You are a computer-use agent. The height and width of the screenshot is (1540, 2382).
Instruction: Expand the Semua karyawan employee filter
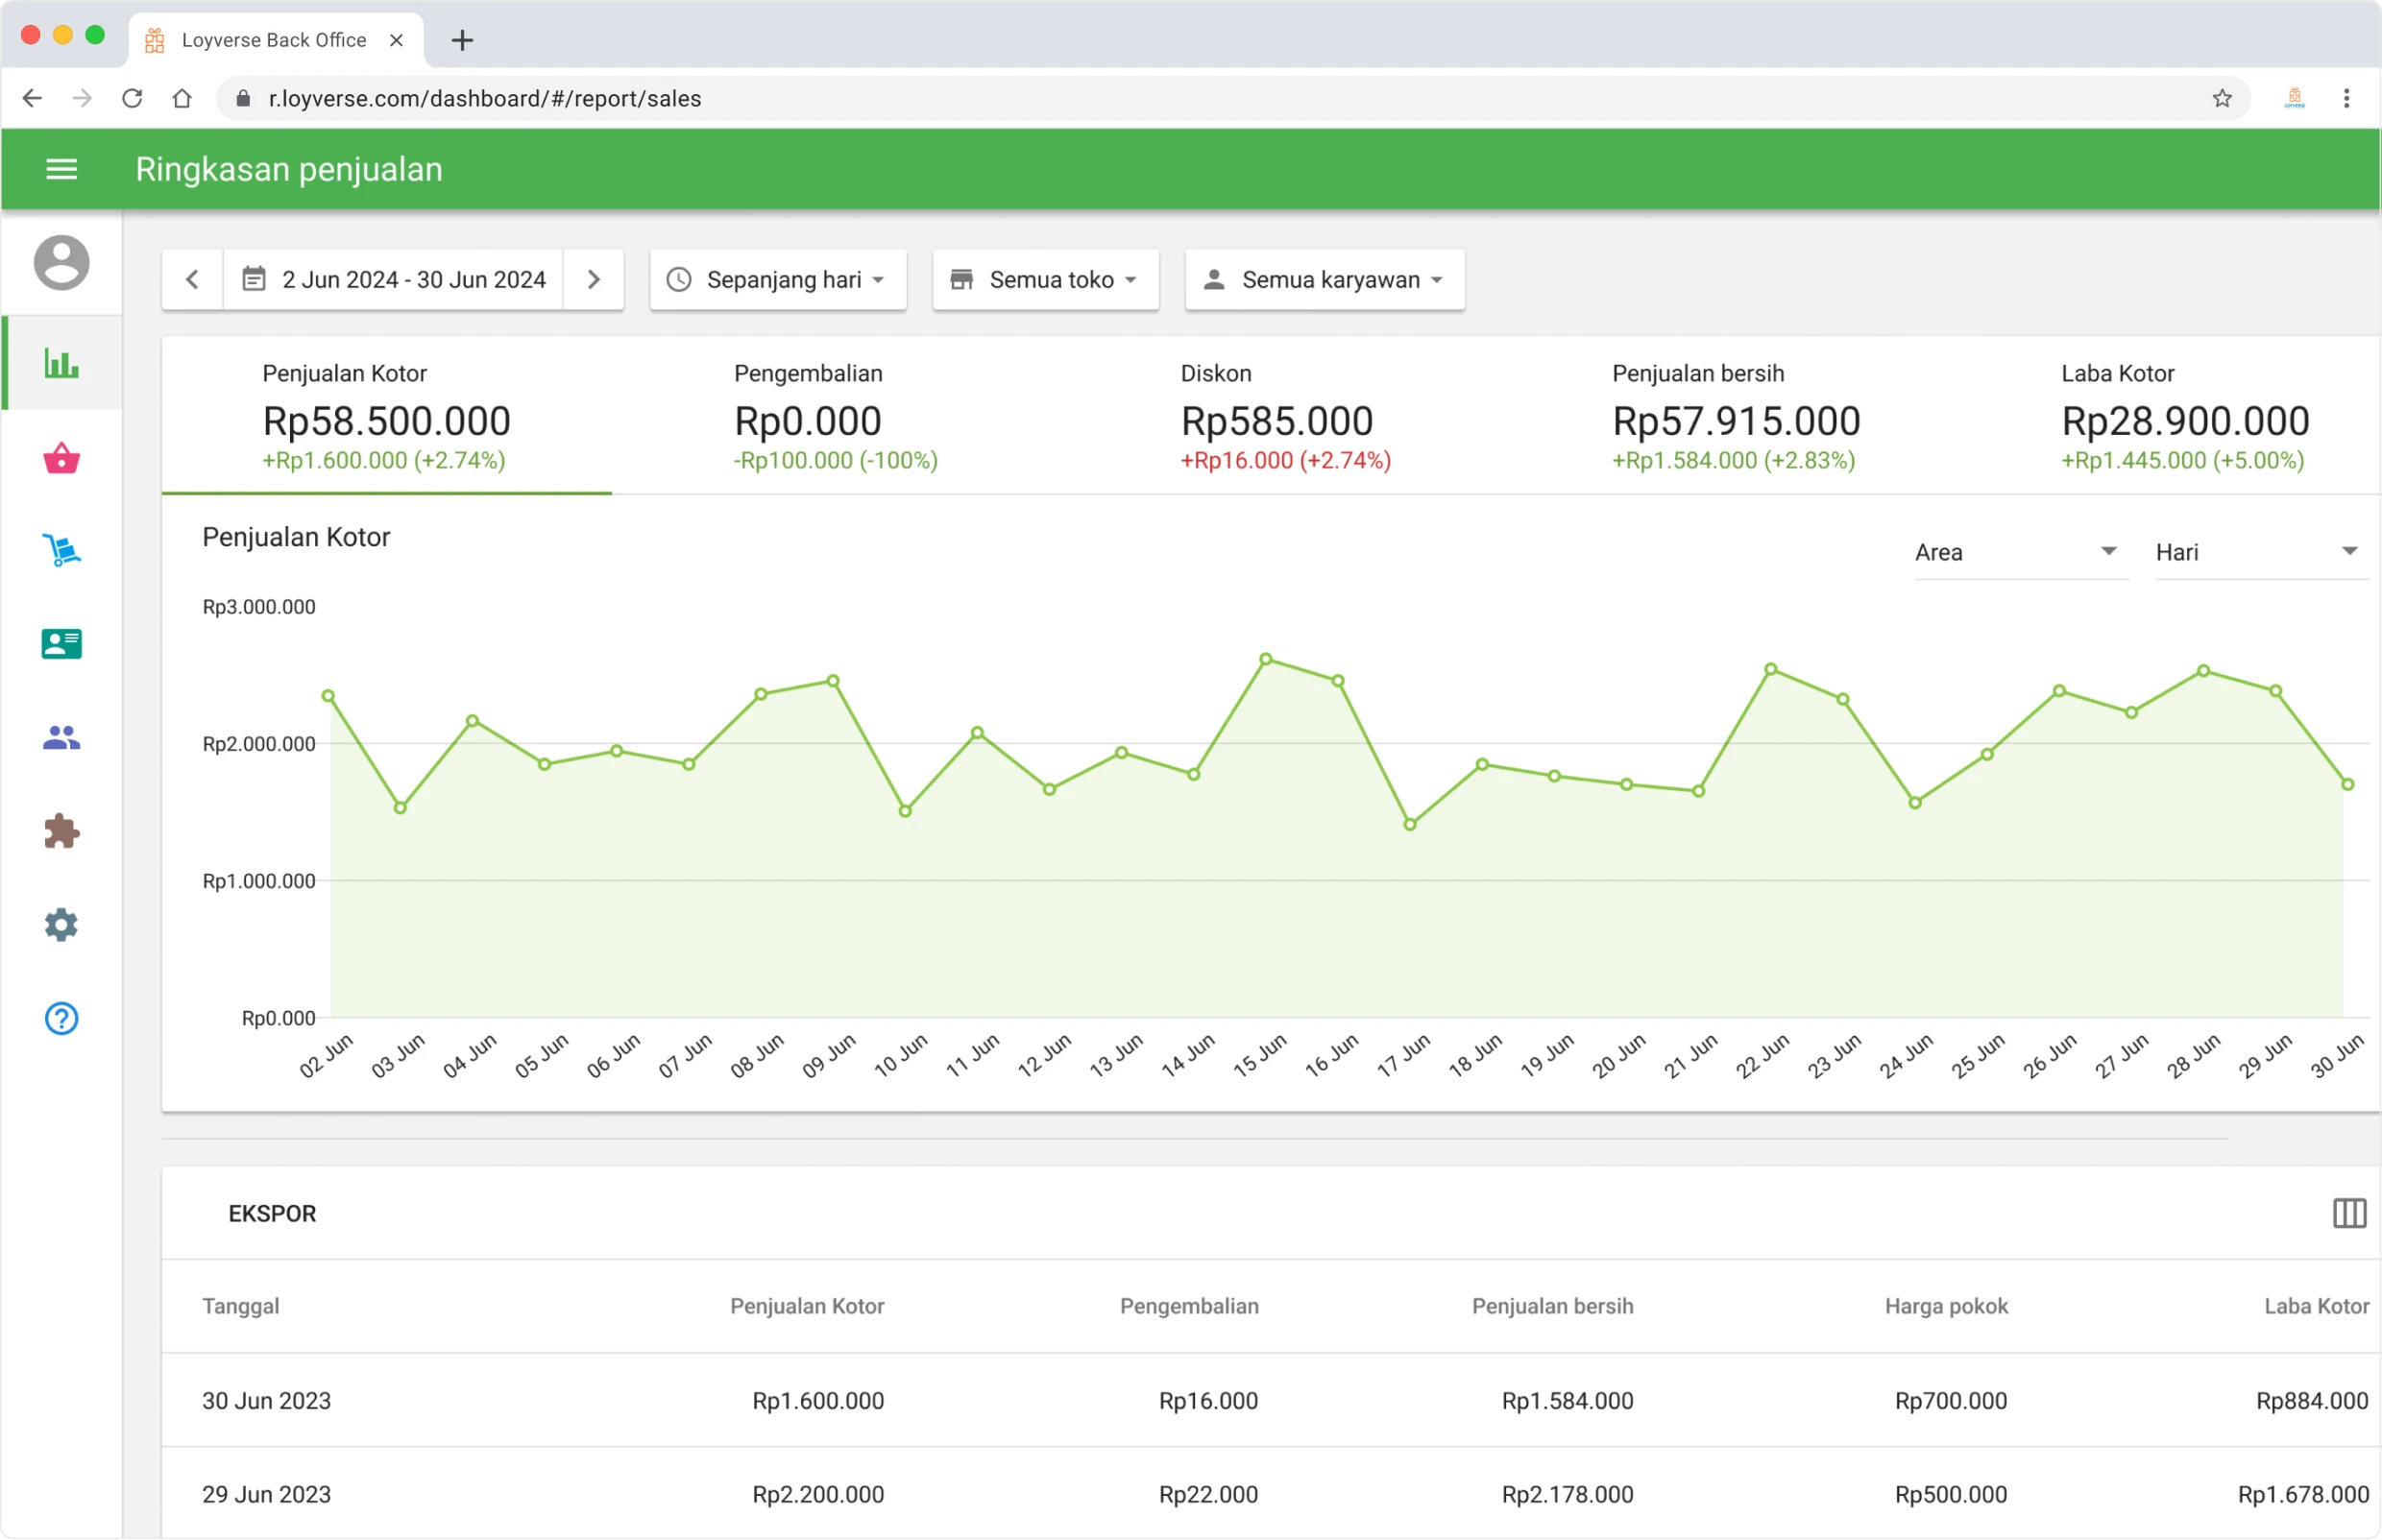[1324, 280]
